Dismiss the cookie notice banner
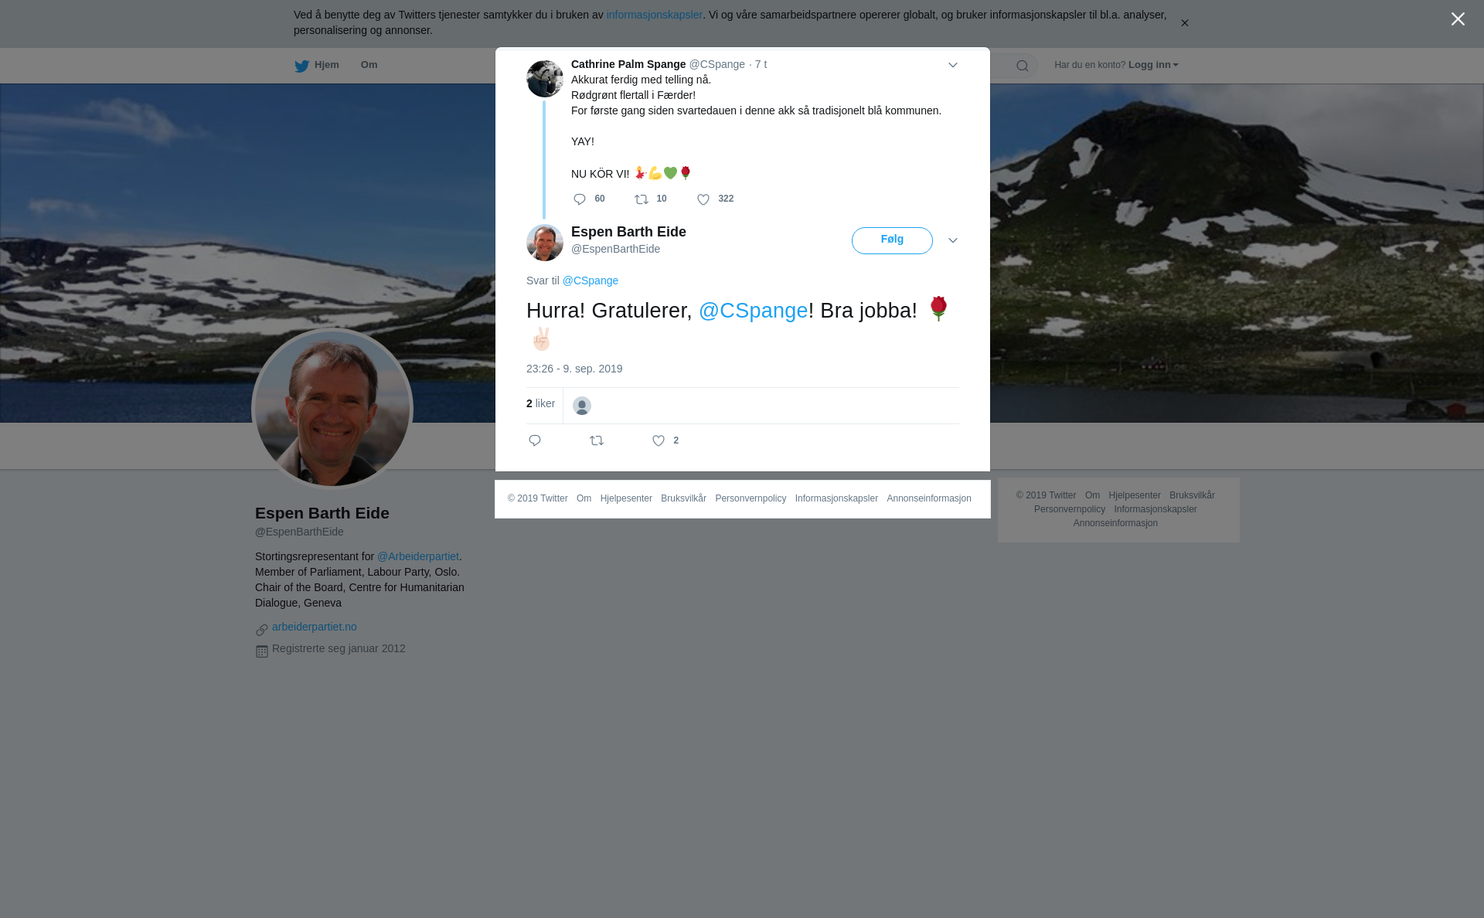This screenshot has width=1484, height=918. (1184, 23)
